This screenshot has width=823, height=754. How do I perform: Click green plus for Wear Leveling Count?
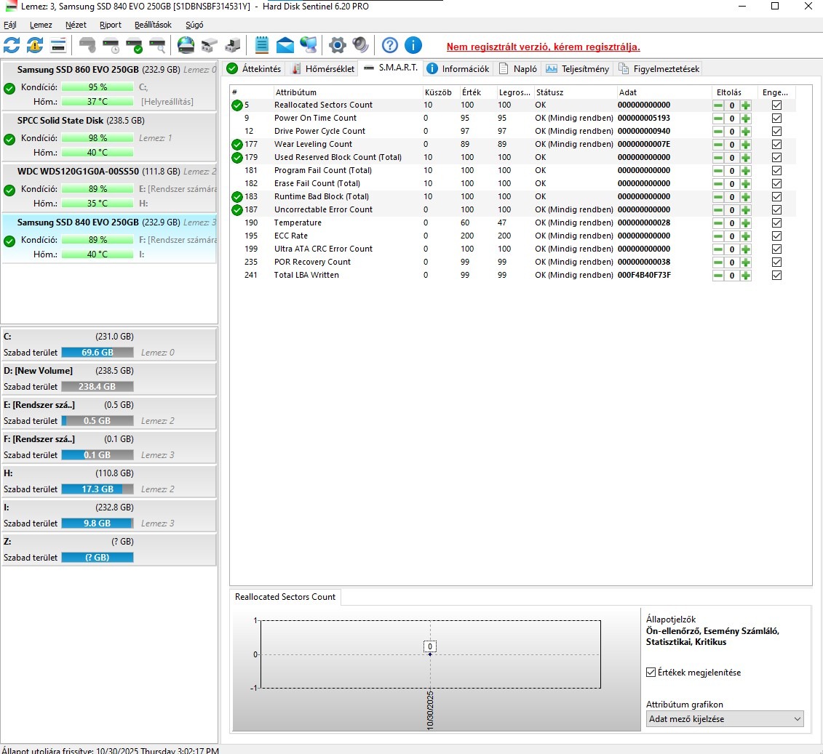(745, 145)
